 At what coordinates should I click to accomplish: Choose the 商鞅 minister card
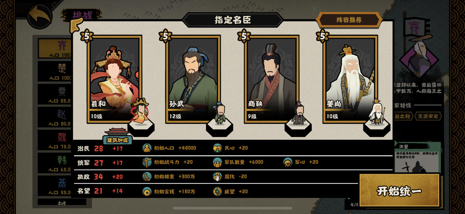271,79
